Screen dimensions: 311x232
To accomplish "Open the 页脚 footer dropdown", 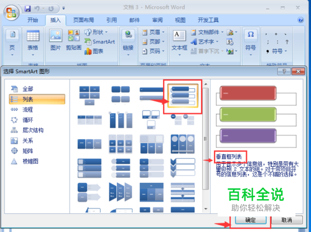I will point(154,42).
